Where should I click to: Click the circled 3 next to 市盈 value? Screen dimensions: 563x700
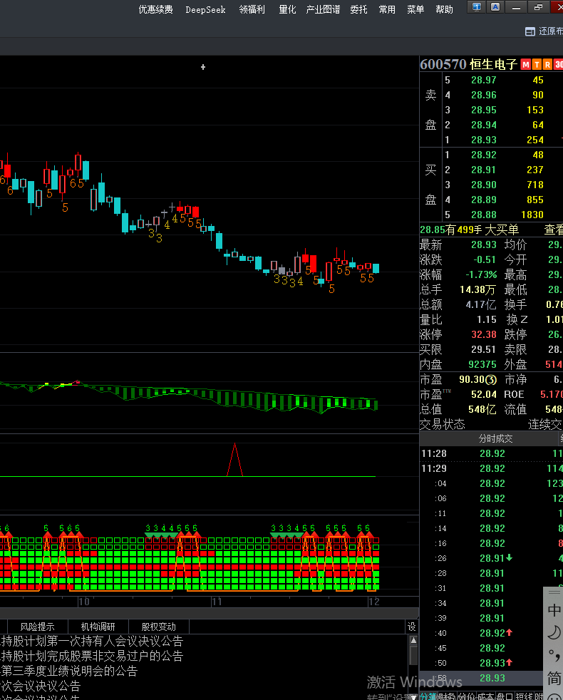(491, 380)
